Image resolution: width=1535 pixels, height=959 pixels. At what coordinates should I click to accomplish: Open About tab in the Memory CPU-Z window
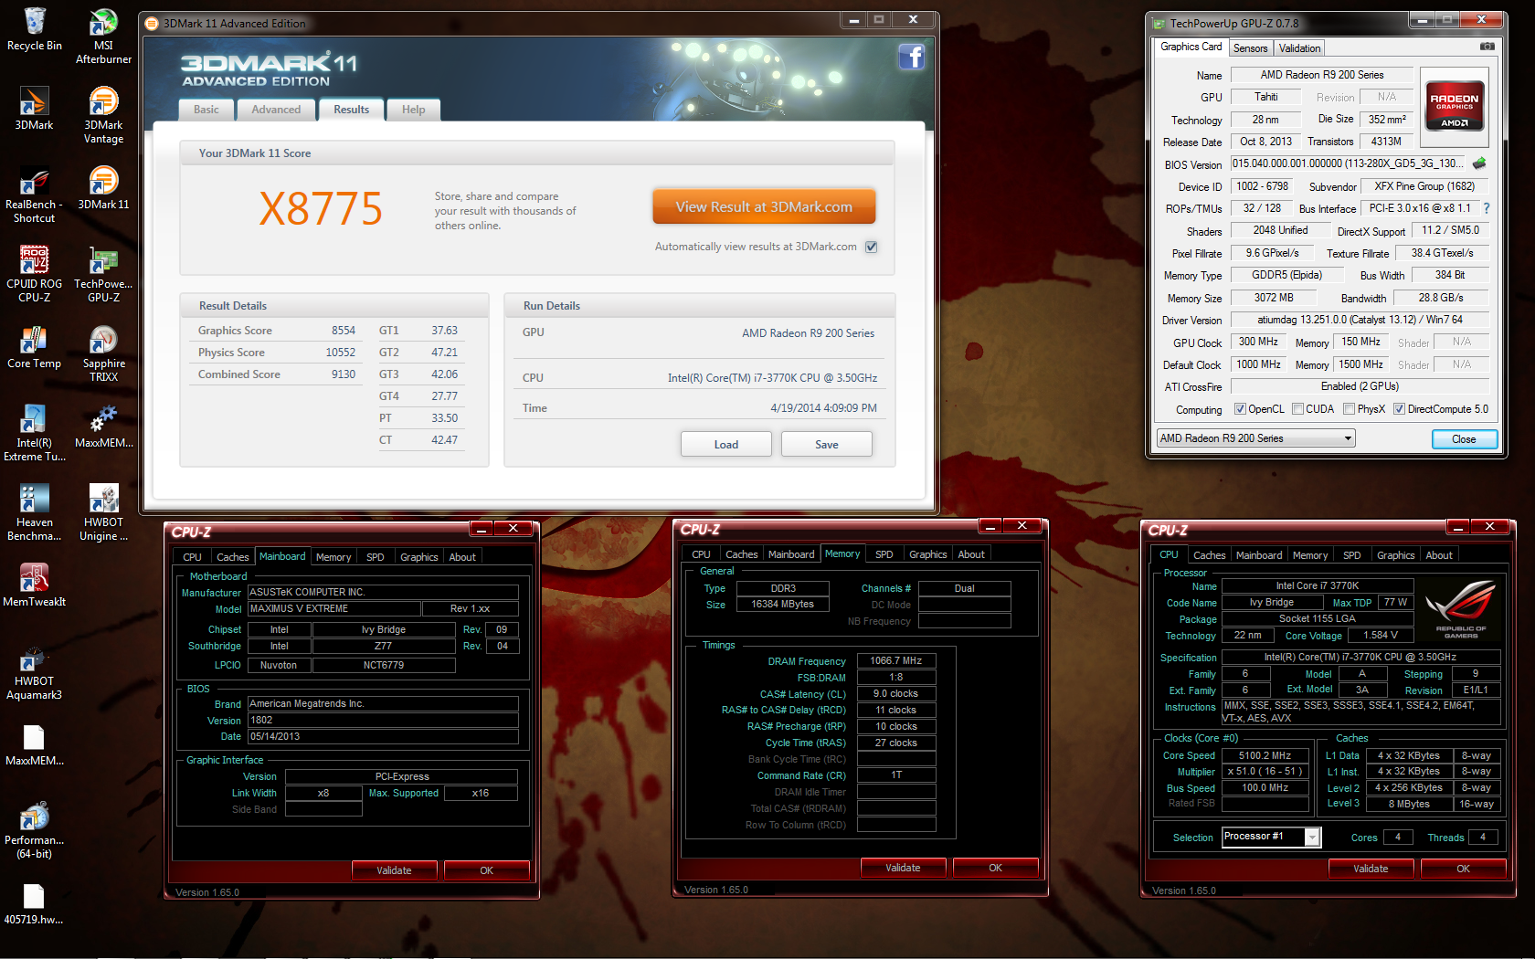click(971, 554)
